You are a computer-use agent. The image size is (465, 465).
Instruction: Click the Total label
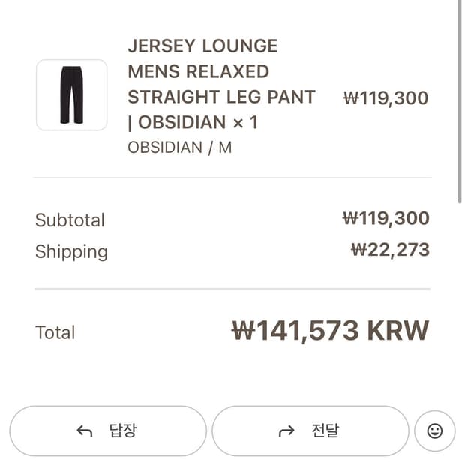(x=55, y=332)
